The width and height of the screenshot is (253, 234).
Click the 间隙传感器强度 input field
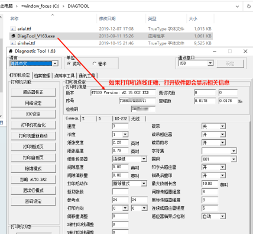[210, 191]
